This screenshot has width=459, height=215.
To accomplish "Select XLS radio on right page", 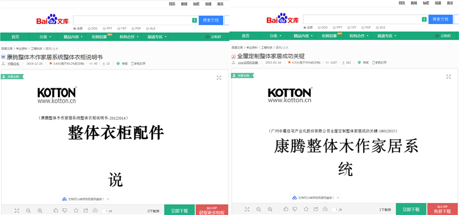I will pos(378,28).
